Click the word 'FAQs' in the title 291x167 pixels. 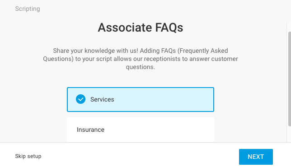coord(169,28)
